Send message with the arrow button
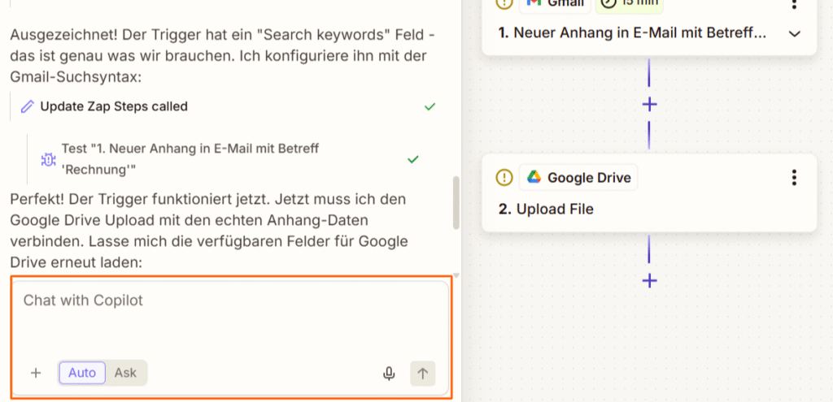 [x=422, y=374]
